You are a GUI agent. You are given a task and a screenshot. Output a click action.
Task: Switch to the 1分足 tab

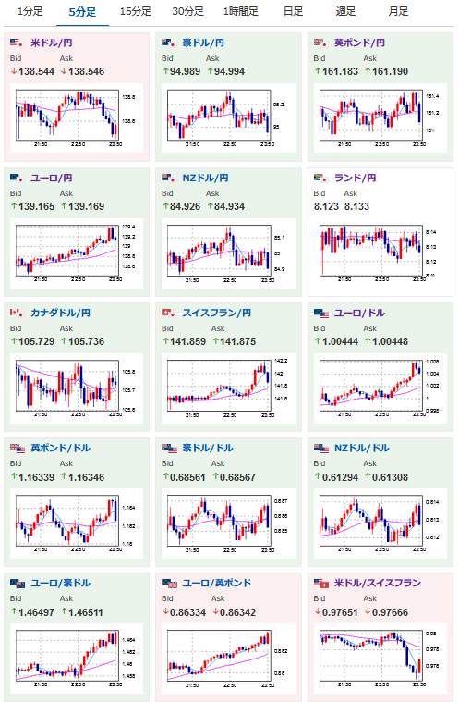pos(30,12)
